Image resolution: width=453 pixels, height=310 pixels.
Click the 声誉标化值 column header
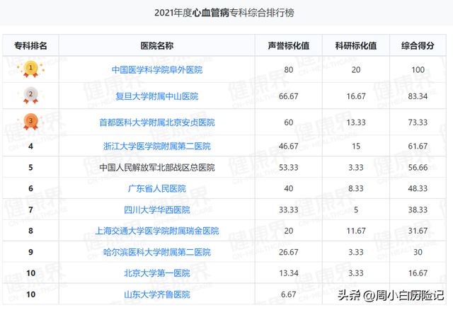[289, 45]
